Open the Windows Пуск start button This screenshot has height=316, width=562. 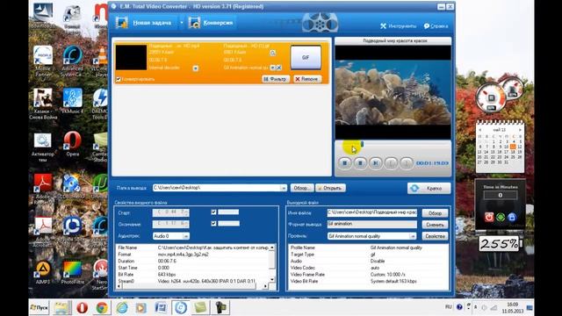(40, 307)
